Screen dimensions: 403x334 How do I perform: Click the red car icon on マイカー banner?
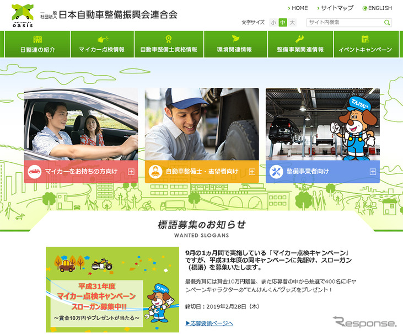(34, 172)
